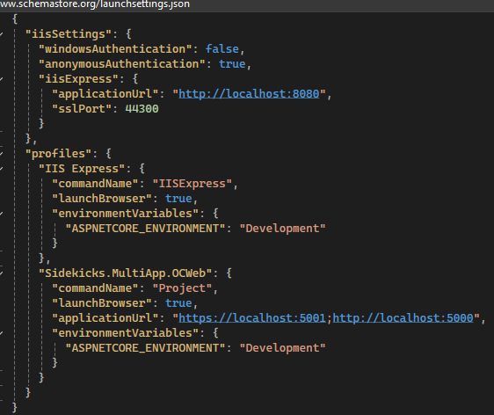This screenshot has width=494, height=415.
Task: Collapse the iisSettings block
Action: pos(1,34)
